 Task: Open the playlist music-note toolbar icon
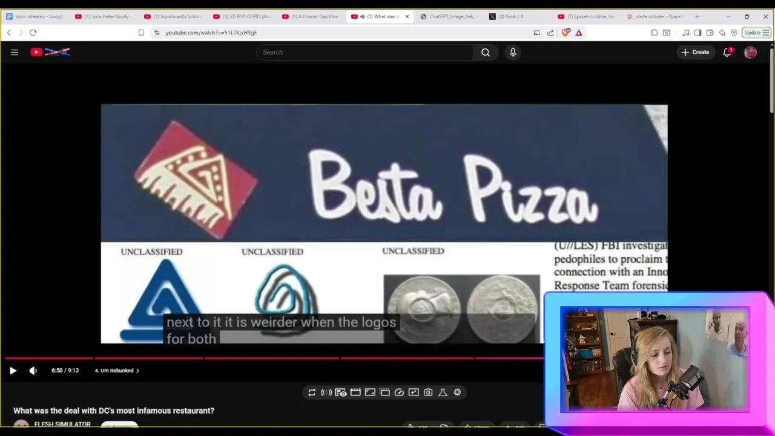click(x=685, y=33)
